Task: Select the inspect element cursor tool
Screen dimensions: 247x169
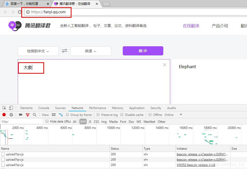Action: pyautogui.click(x=4, y=108)
